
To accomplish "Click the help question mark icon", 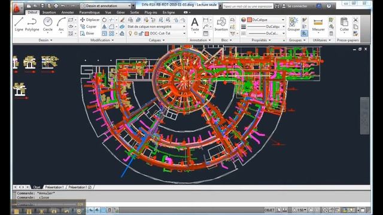I will point(329,6).
